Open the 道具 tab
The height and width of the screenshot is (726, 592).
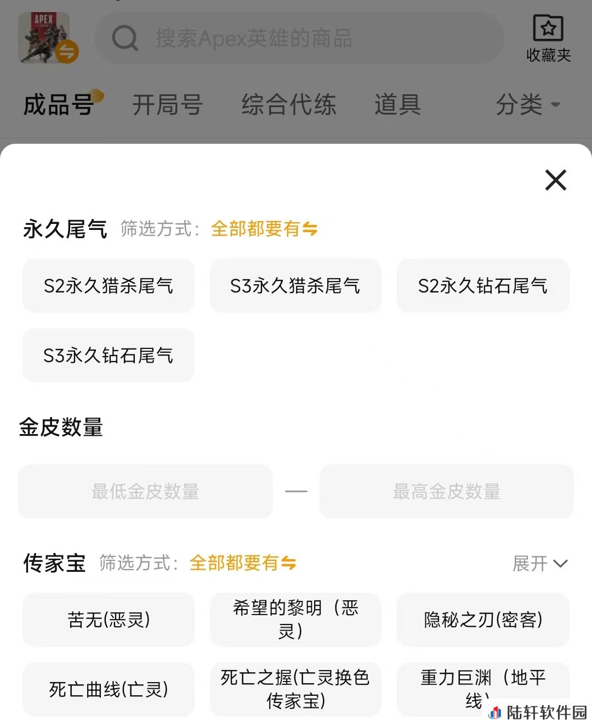click(x=398, y=104)
